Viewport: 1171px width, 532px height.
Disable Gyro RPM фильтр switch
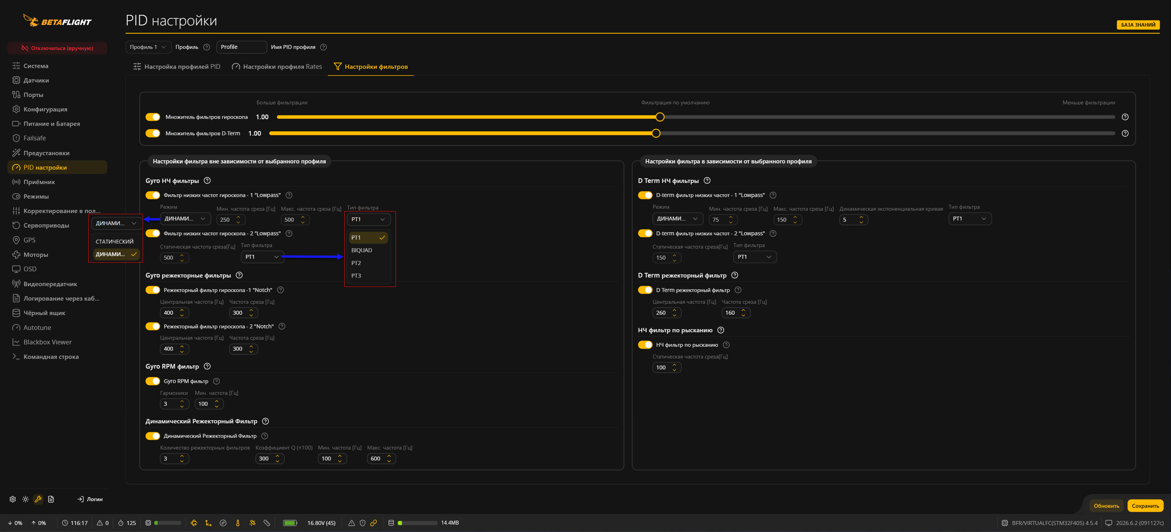[x=153, y=381]
